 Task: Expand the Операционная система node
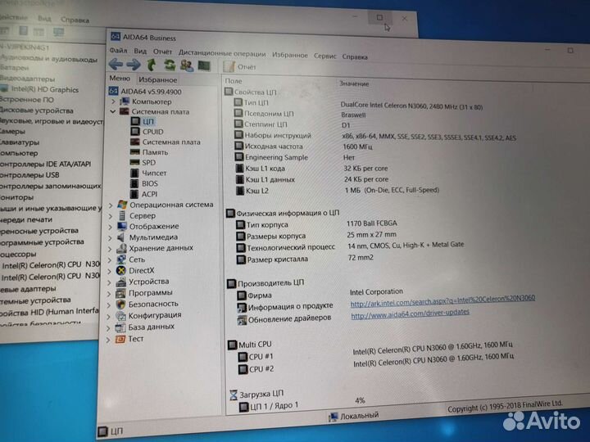[111, 205]
